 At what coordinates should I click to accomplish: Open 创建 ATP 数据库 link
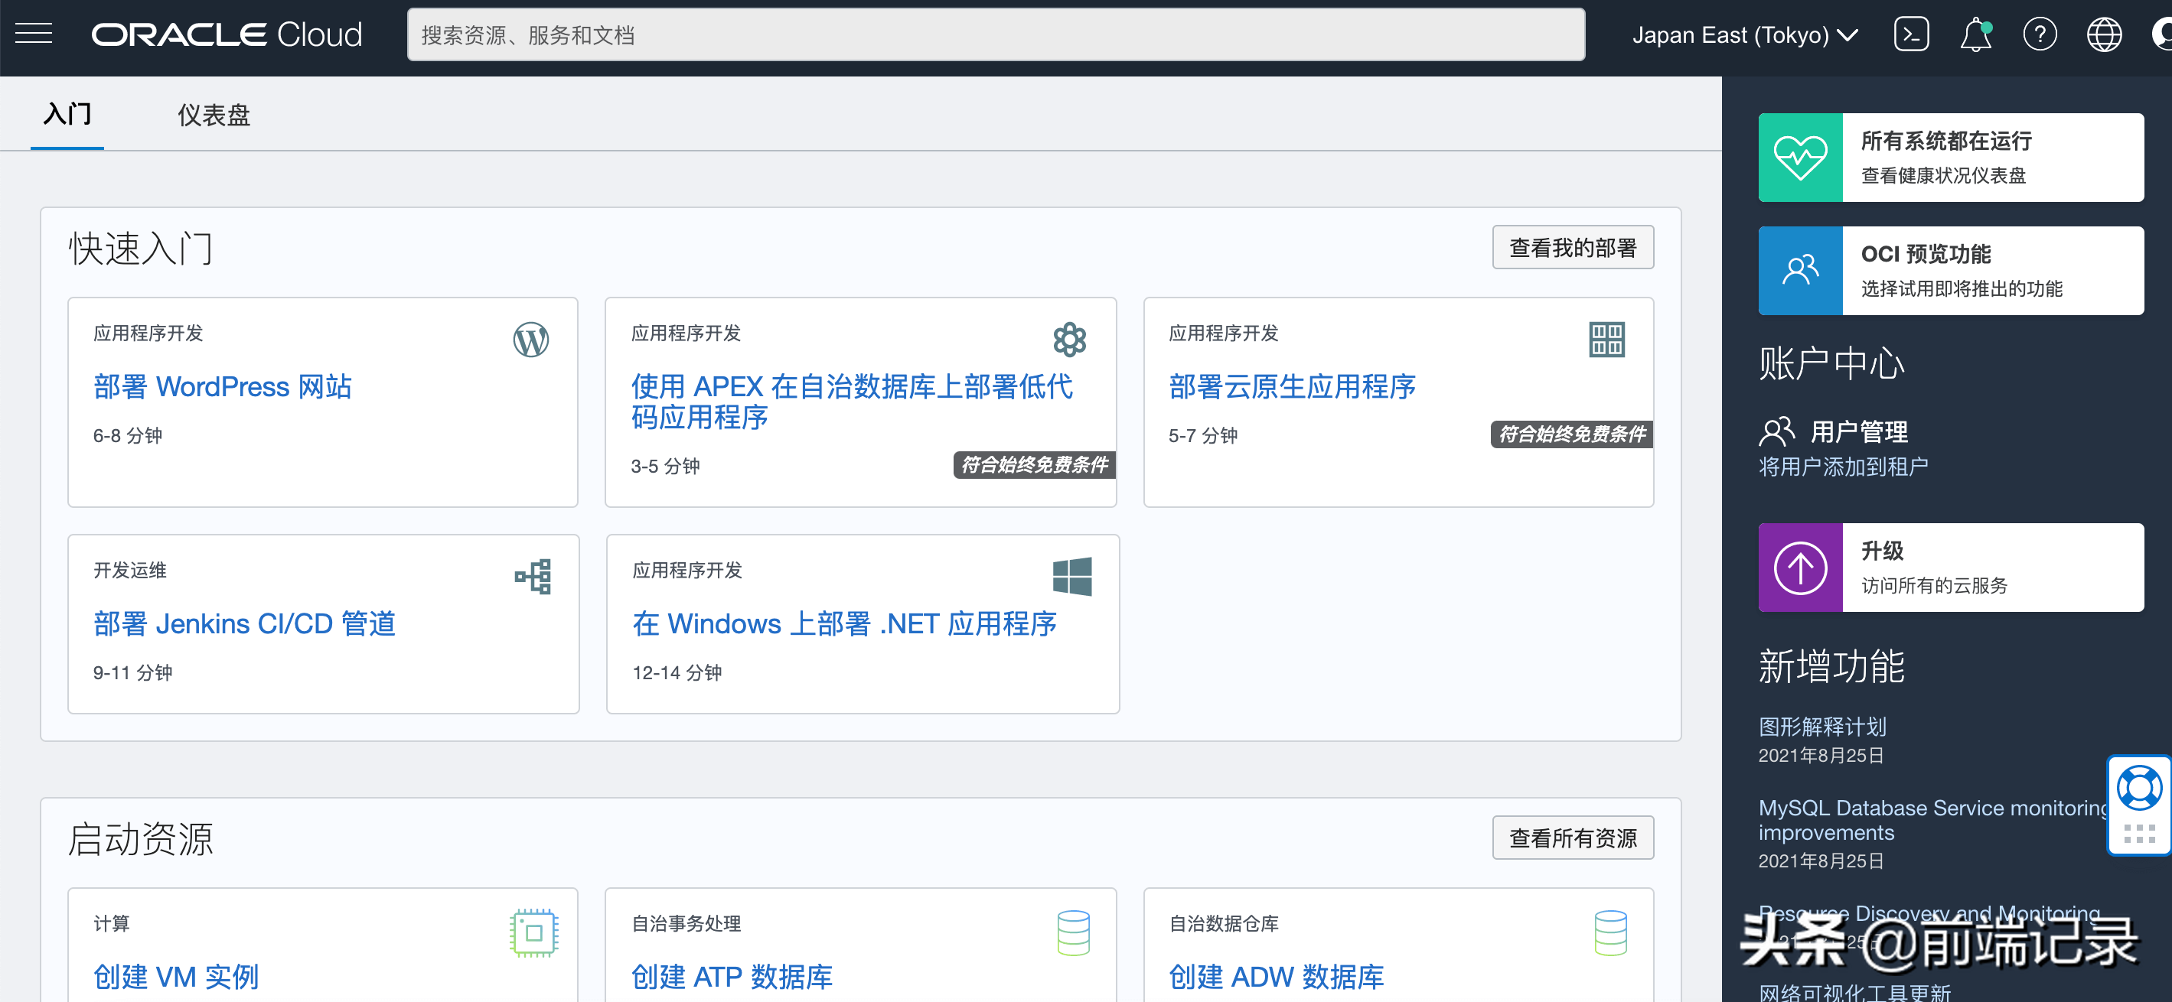coord(732,977)
